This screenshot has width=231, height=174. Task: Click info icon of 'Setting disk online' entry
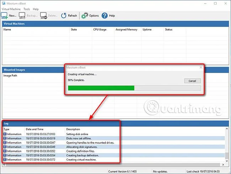point(5,134)
